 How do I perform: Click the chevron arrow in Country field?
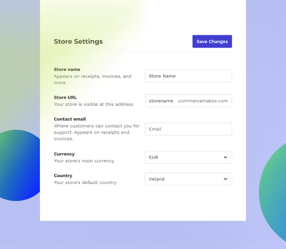point(225,179)
